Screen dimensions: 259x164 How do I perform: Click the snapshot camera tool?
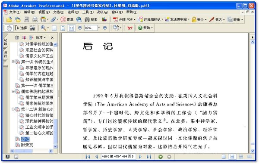(32, 28)
